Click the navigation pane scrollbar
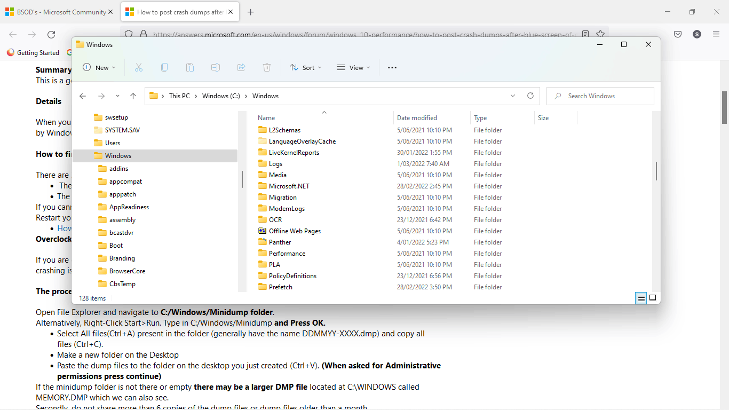 click(x=242, y=179)
